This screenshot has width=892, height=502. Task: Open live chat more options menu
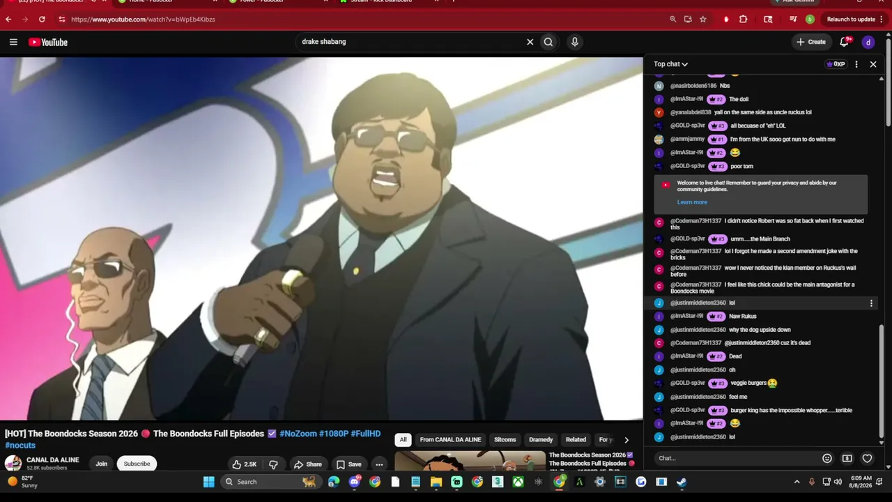click(x=856, y=64)
